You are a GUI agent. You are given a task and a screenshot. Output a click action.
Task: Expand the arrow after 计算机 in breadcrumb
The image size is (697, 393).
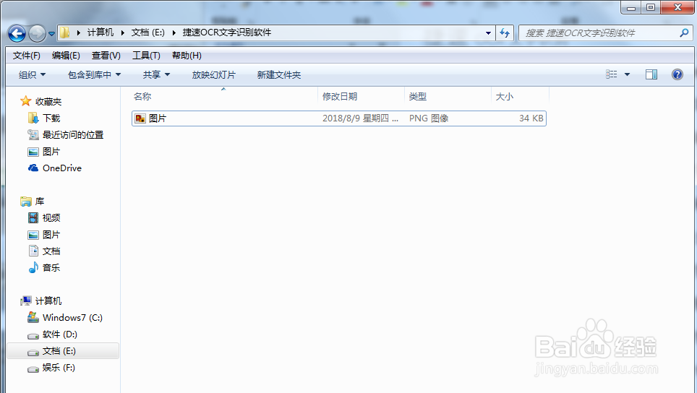[123, 33]
